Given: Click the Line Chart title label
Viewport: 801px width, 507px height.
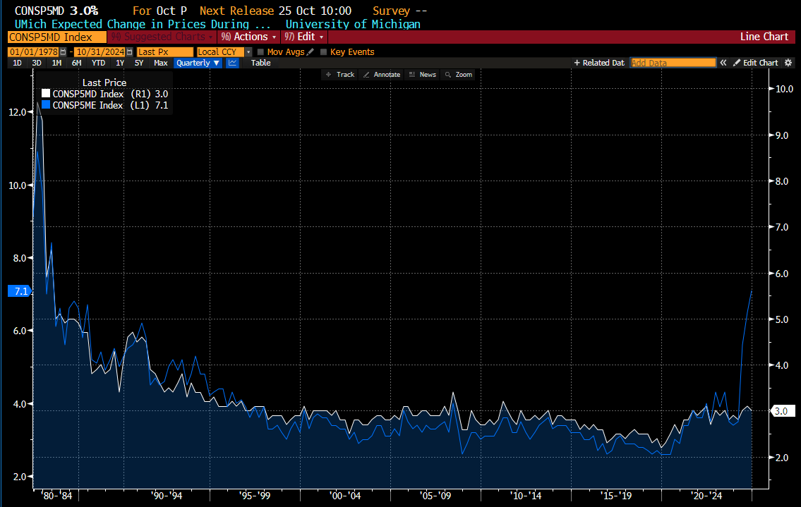Looking at the screenshot, I should point(764,37).
